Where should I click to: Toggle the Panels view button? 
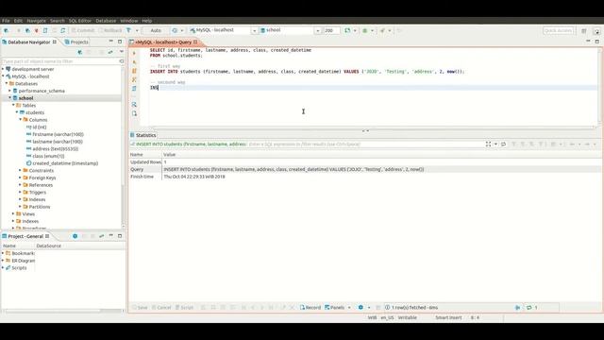[334, 307]
